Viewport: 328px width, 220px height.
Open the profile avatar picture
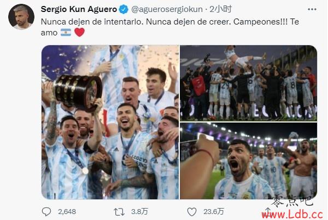coord(21,17)
